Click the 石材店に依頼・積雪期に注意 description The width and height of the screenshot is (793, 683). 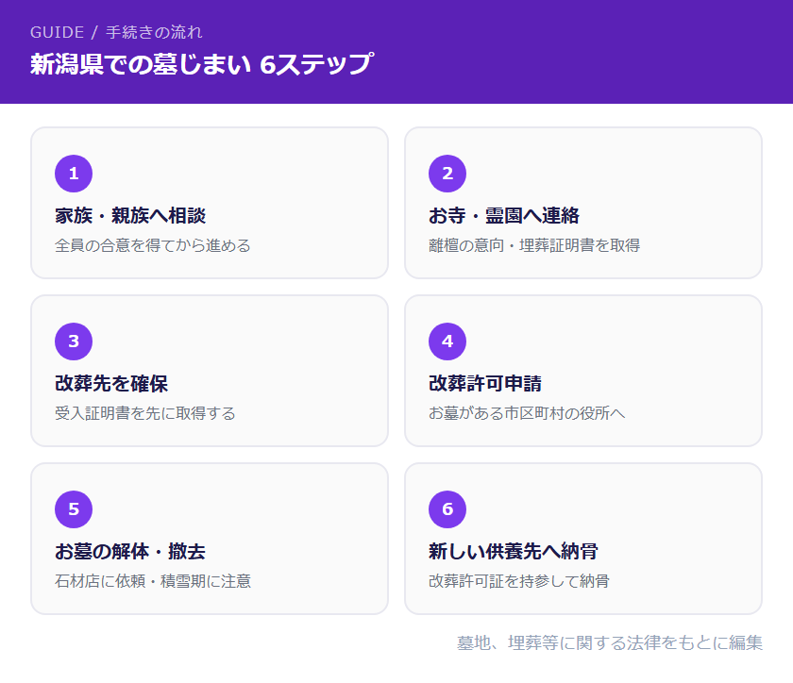(x=153, y=582)
